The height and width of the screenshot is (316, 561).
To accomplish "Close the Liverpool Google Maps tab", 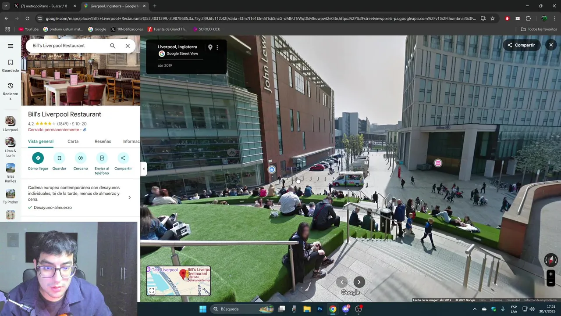I will [144, 6].
